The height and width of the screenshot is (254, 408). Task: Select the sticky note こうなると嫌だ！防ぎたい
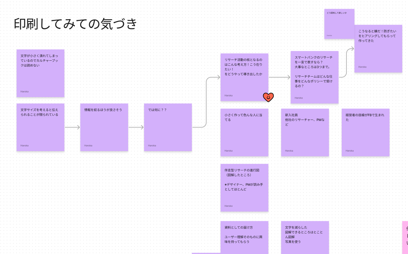click(x=378, y=49)
